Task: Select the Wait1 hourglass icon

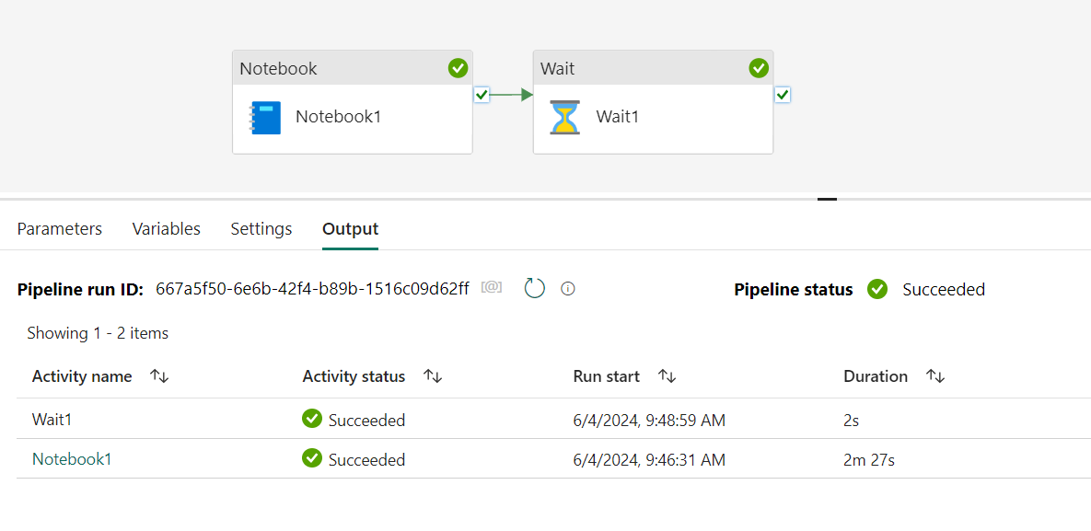Action: click(x=565, y=117)
